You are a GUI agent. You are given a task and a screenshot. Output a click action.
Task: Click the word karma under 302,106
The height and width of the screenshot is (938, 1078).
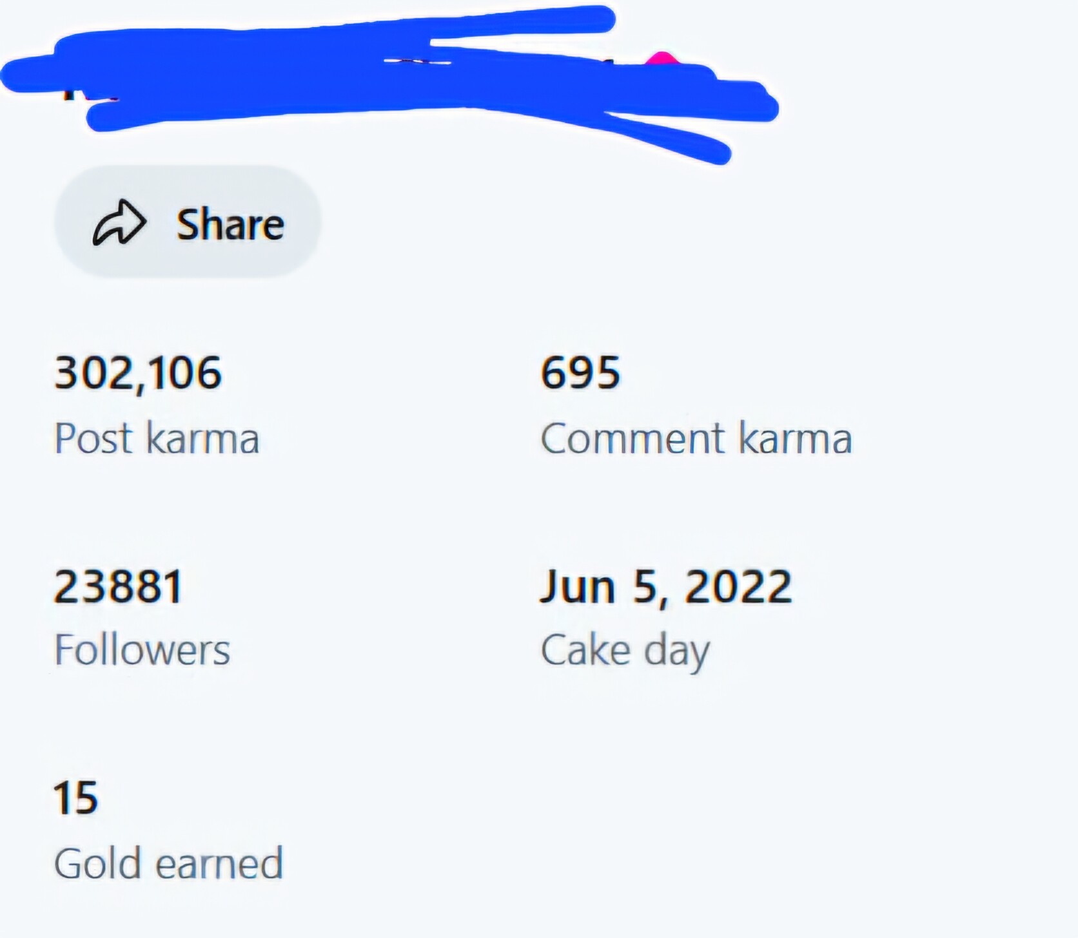pos(202,438)
